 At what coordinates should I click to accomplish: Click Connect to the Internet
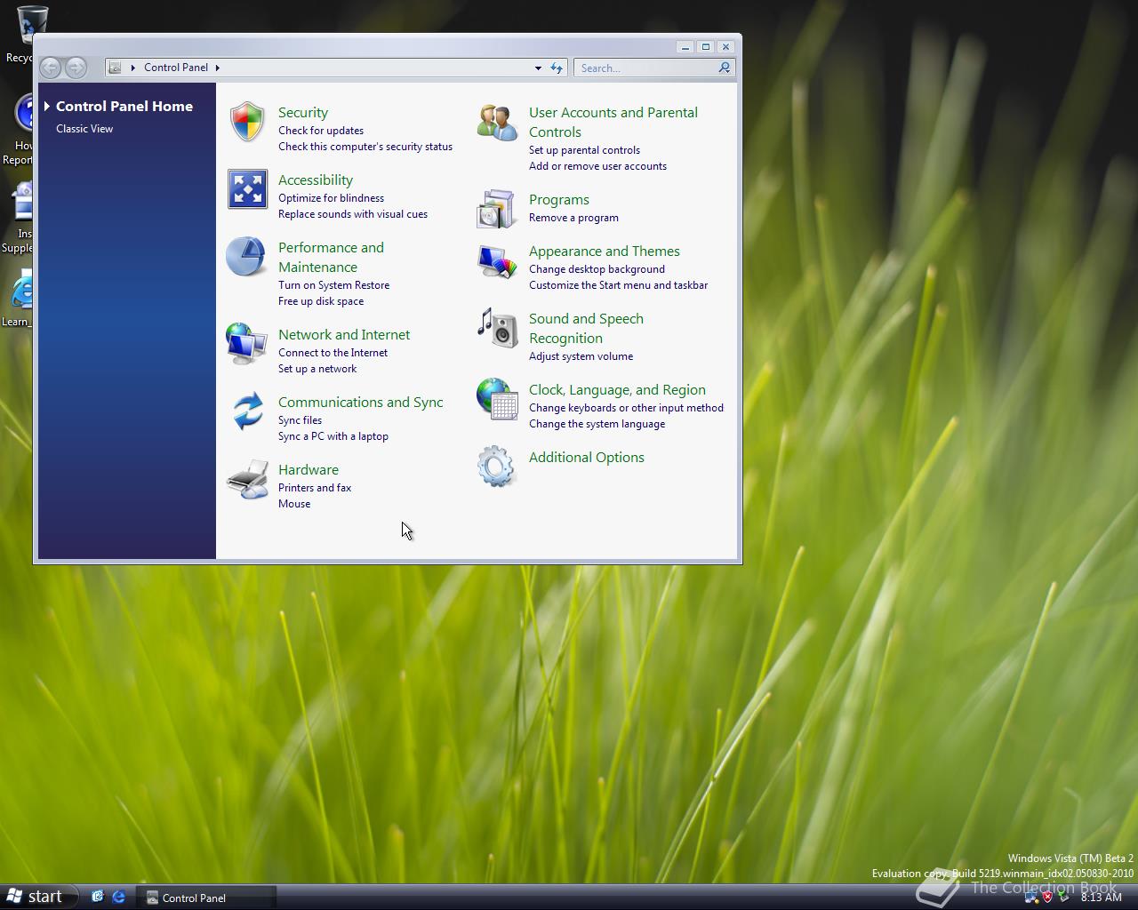point(333,353)
